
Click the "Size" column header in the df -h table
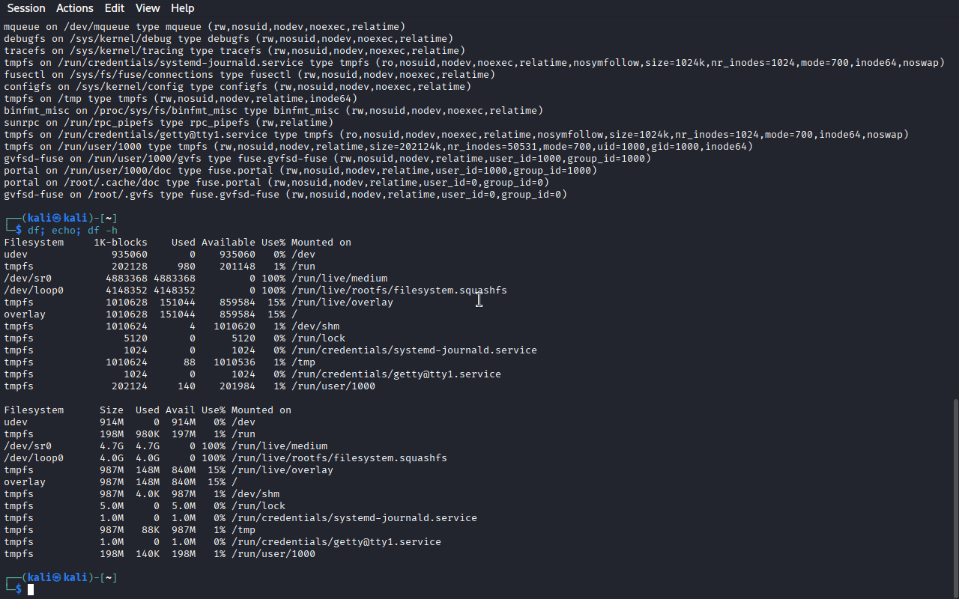point(112,410)
